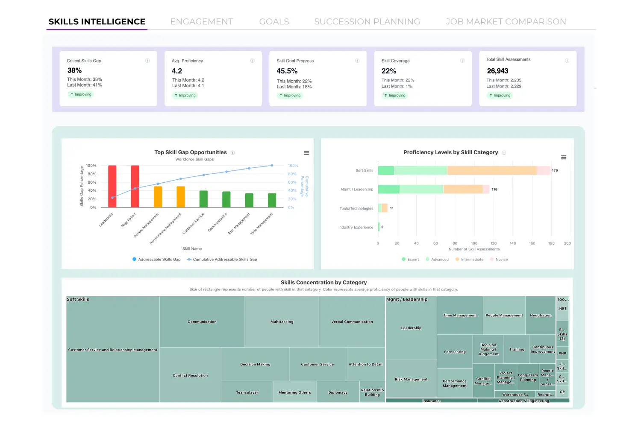The image size is (641, 427).
Task: Open the Top Skill Gap chart hamburger menu
Action: pyautogui.click(x=306, y=152)
